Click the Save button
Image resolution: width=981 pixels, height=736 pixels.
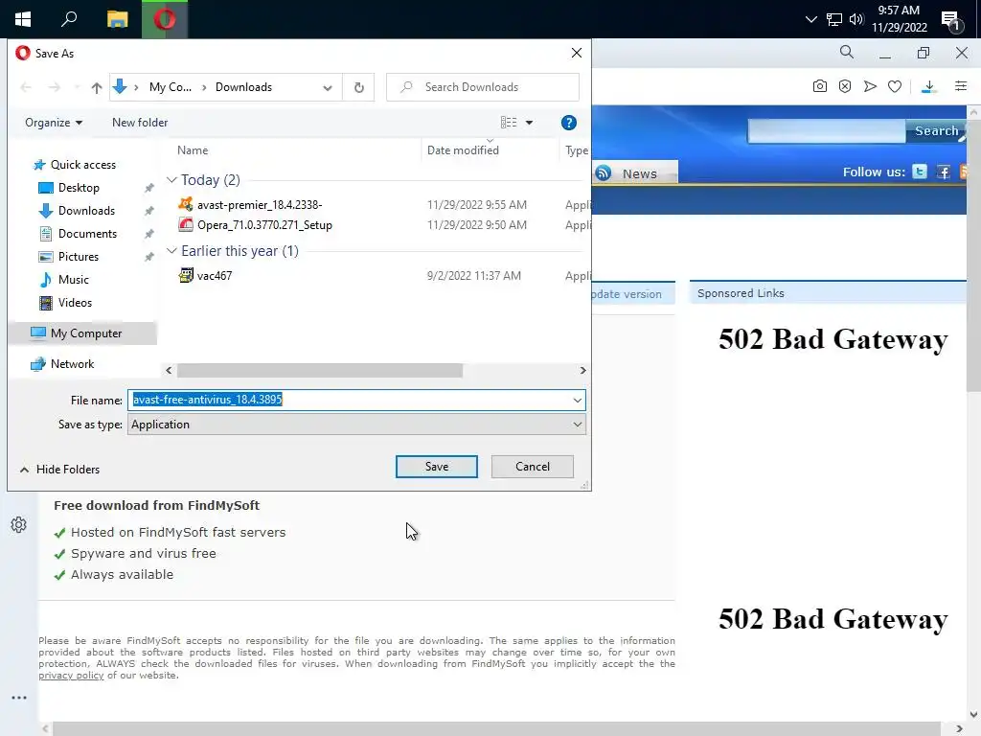click(437, 467)
